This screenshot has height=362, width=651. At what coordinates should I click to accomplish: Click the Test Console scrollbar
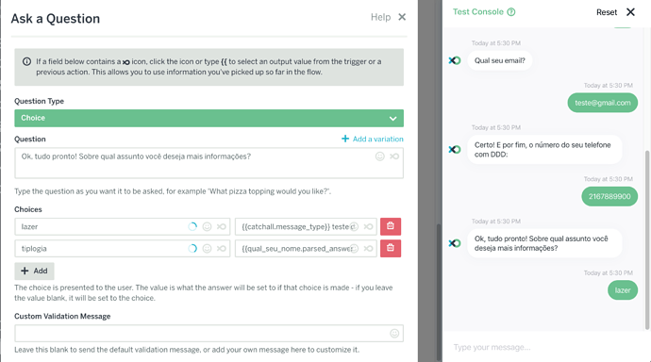pos(647,239)
